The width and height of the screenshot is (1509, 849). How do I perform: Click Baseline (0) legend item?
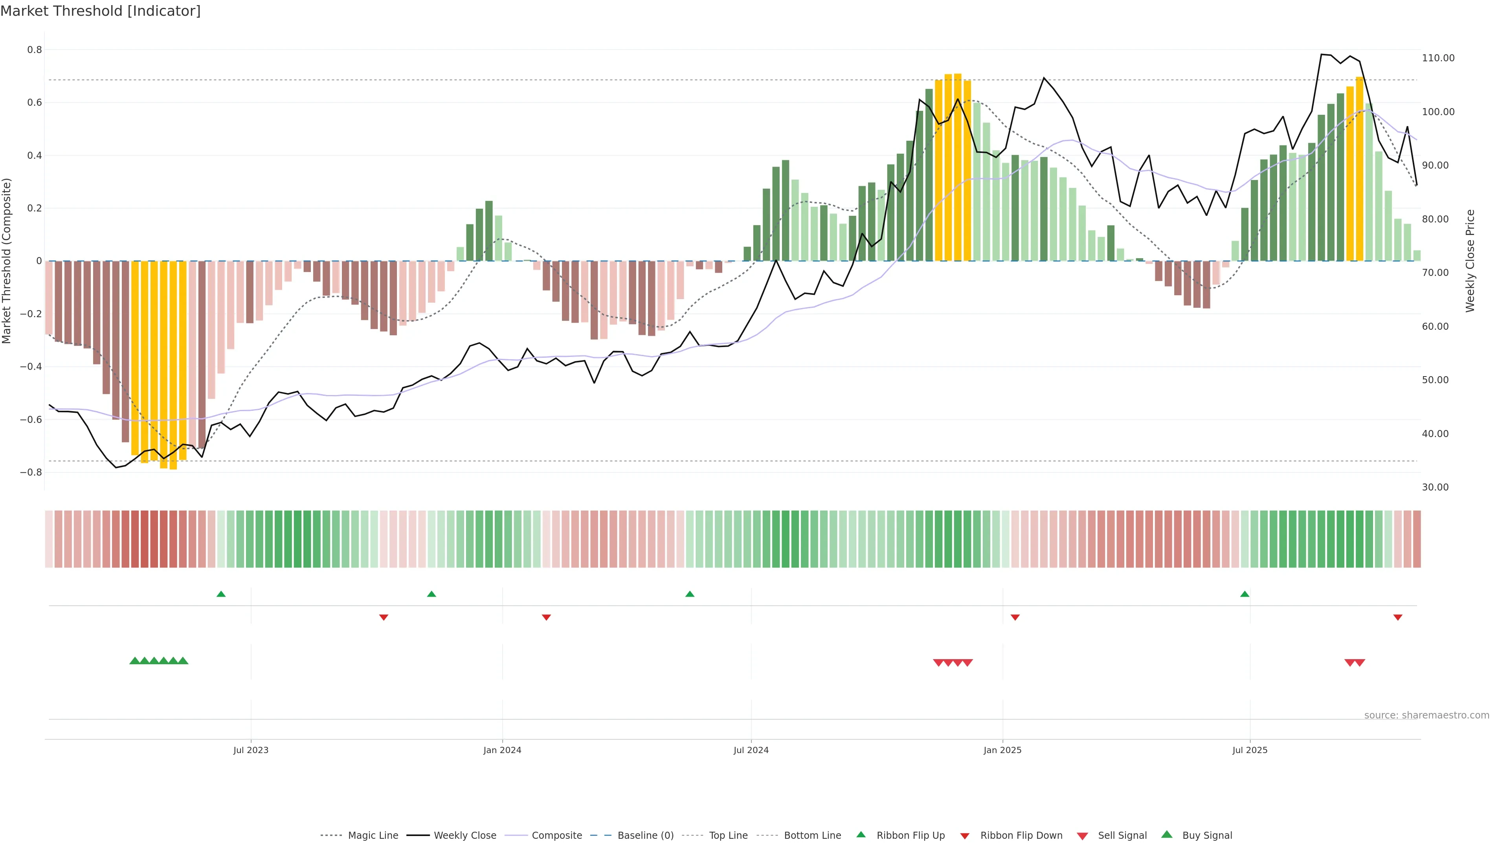click(646, 835)
